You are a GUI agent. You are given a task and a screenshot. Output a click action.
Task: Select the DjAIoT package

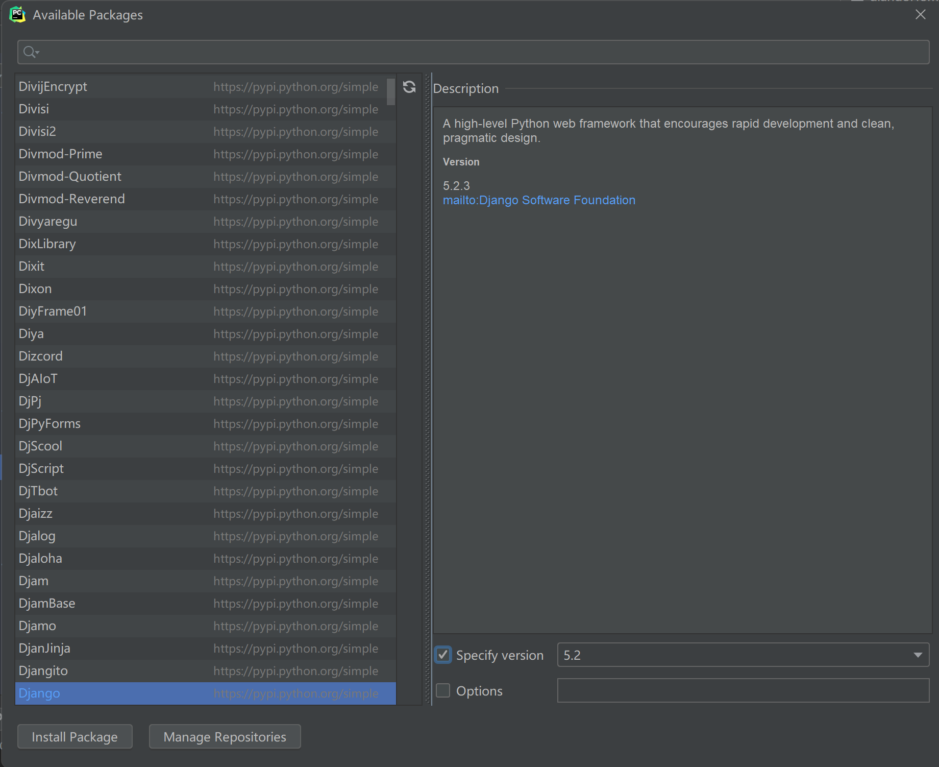[x=206, y=379]
